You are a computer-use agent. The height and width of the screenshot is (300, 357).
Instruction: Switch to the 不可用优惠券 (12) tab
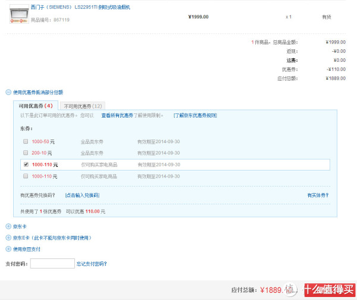coord(83,106)
